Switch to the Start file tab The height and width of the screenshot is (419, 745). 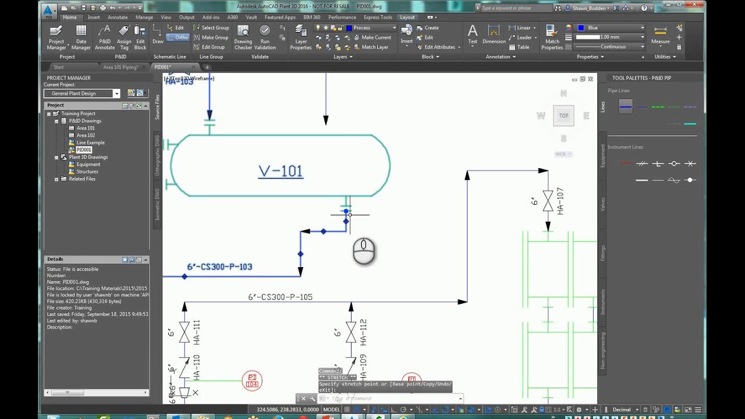click(59, 68)
